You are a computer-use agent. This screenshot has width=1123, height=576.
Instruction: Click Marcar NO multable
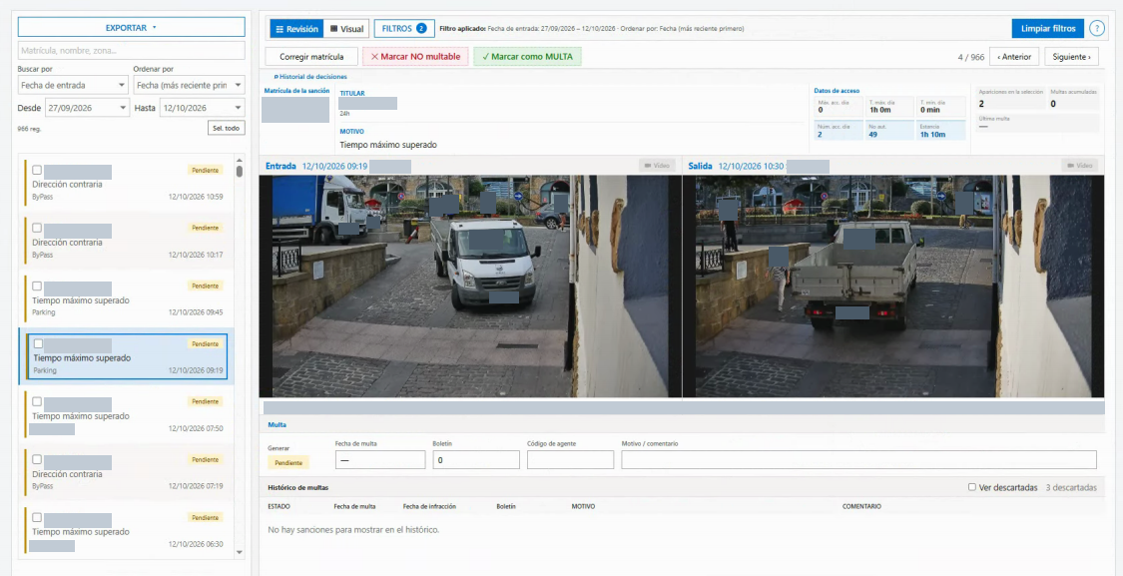(x=415, y=57)
